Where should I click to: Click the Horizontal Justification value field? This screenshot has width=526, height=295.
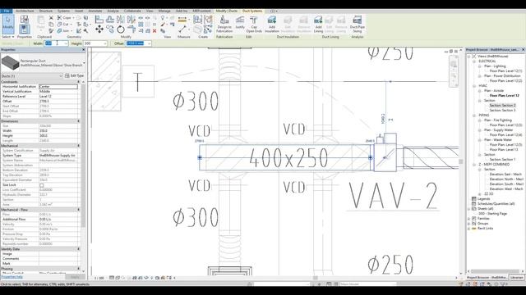(58, 87)
